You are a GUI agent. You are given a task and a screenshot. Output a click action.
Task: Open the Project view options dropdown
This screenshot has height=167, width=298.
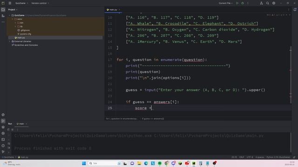(x=13, y=9)
